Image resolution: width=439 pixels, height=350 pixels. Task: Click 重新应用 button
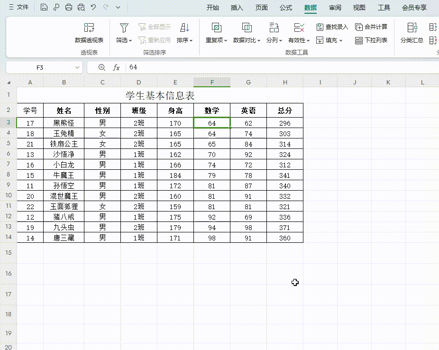[155, 40]
